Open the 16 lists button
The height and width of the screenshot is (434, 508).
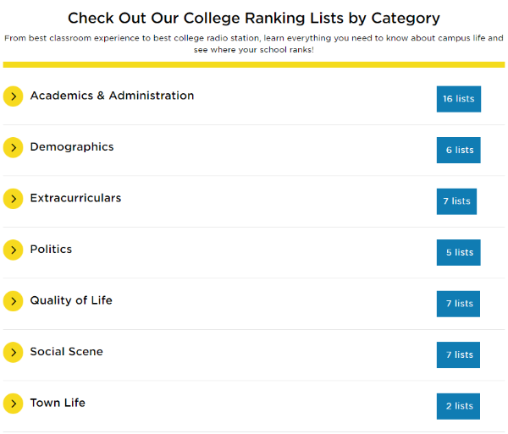tap(458, 99)
